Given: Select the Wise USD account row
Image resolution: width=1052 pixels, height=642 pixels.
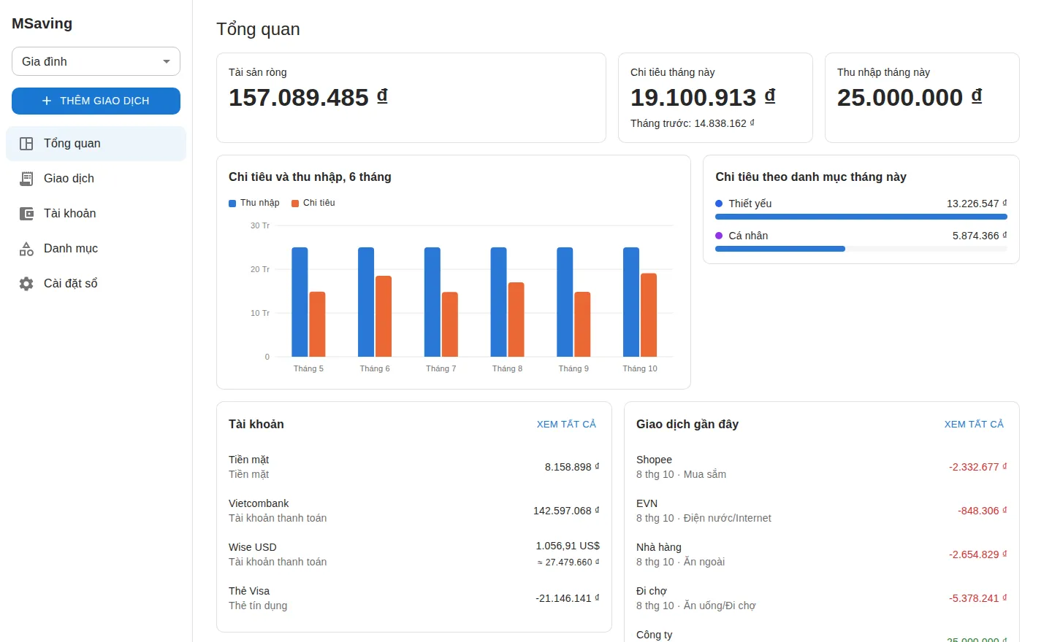Looking at the screenshot, I should pyautogui.click(x=414, y=554).
